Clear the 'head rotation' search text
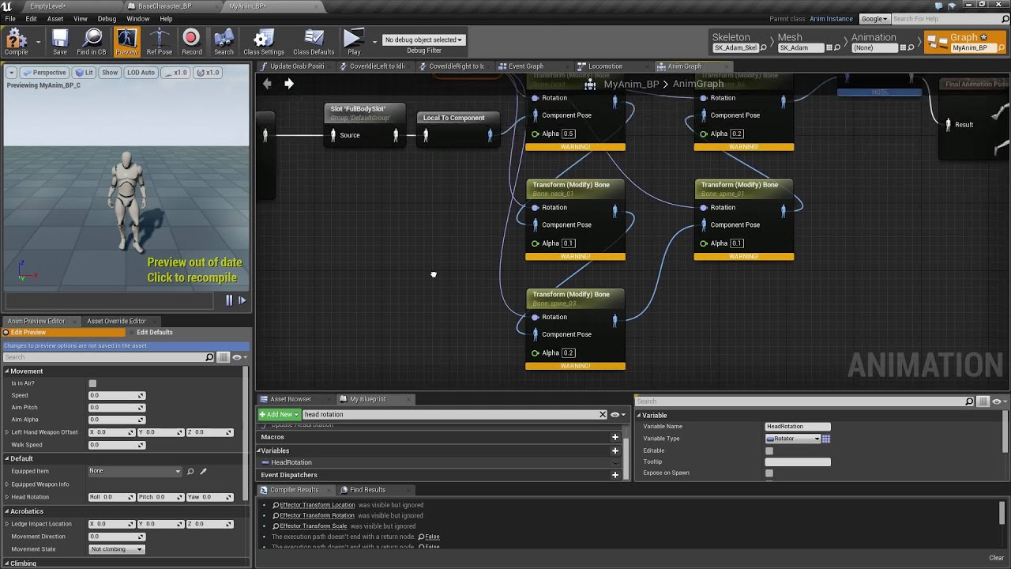 [x=603, y=414]
